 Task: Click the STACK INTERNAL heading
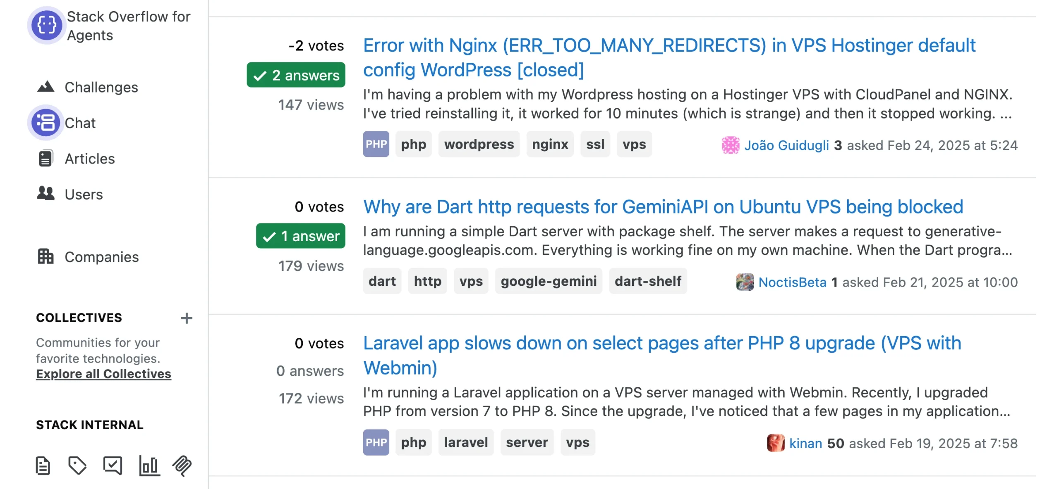[90, 425]
